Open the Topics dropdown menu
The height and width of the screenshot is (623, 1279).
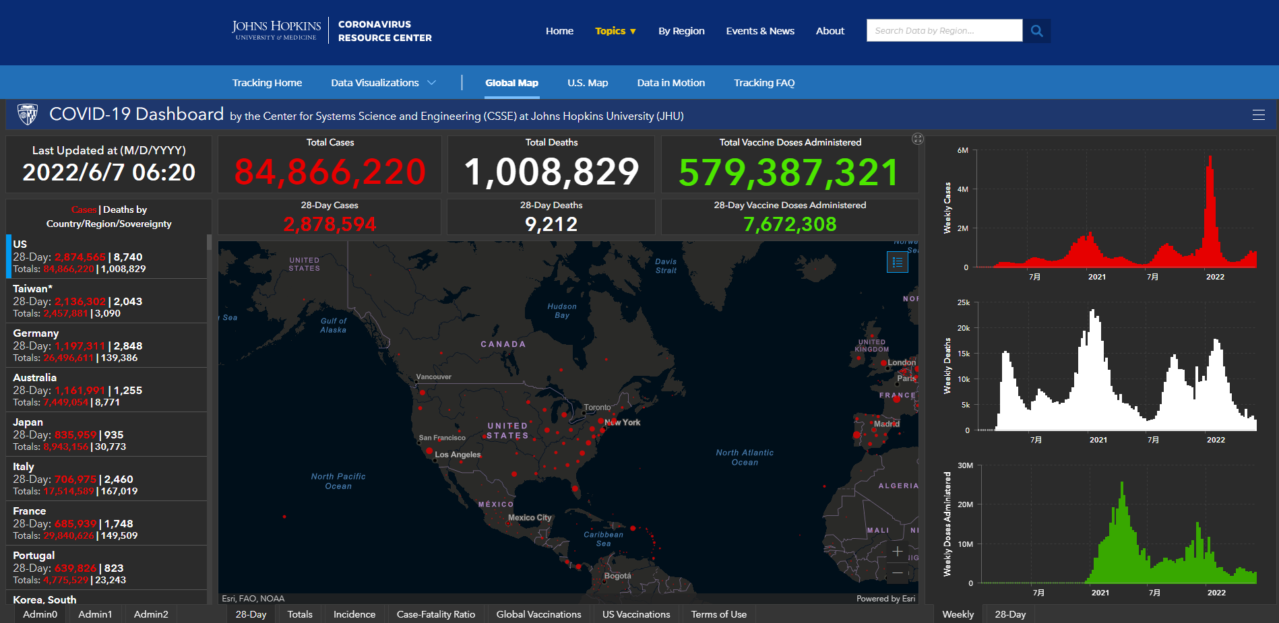click(615, 31)
